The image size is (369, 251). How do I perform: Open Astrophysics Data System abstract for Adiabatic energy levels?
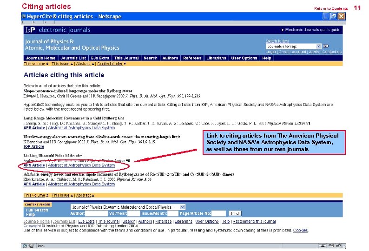[81, 184]
